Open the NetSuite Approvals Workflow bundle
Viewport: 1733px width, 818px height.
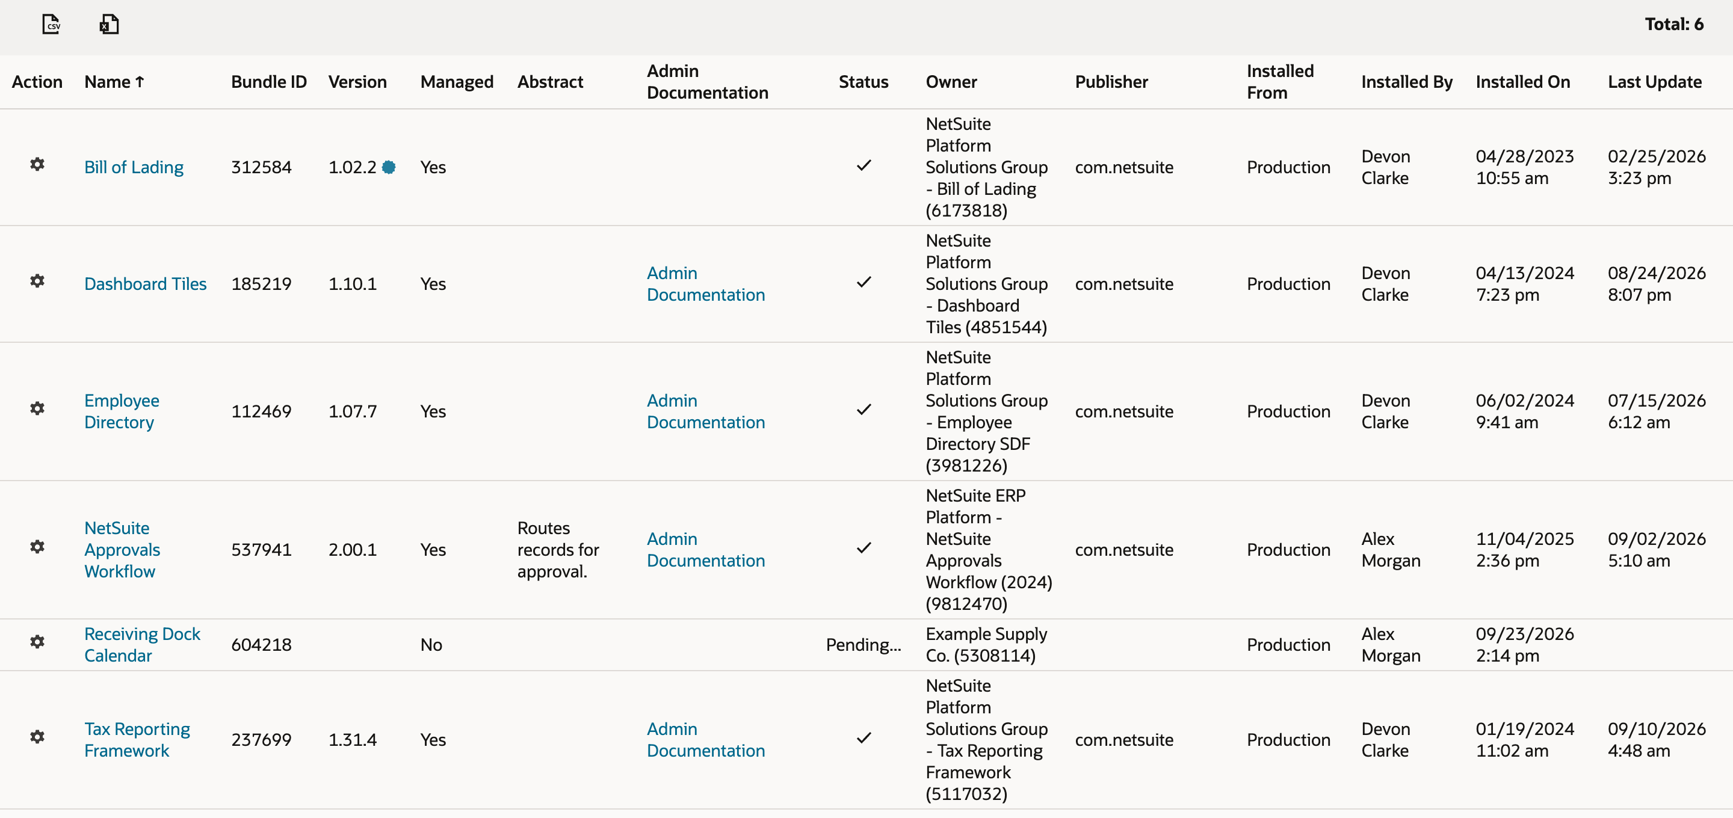click(122, 550)
